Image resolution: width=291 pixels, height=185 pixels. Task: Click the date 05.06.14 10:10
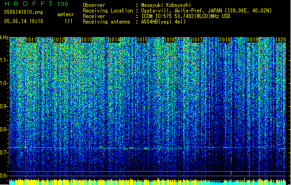click(x=24, y=21)
